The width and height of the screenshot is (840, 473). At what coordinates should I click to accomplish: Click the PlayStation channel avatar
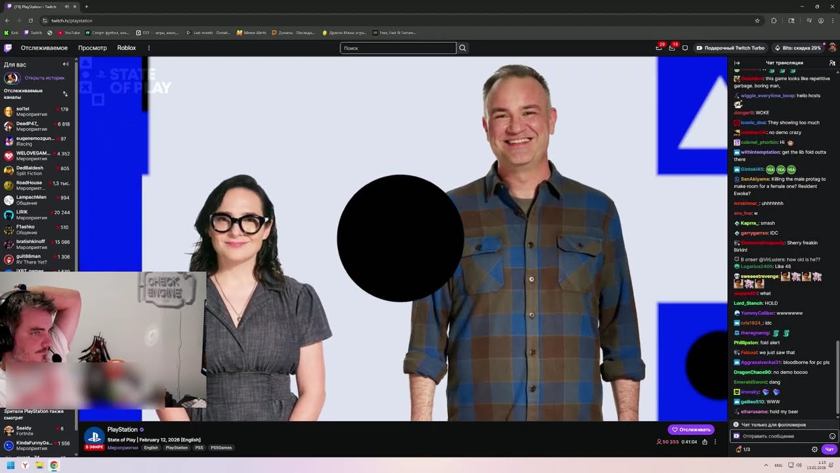click(94, 438)
